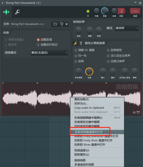Viewport: 143px width, 167px height.
Task: Click the folder icon to browse sample file
Action: 55,24
